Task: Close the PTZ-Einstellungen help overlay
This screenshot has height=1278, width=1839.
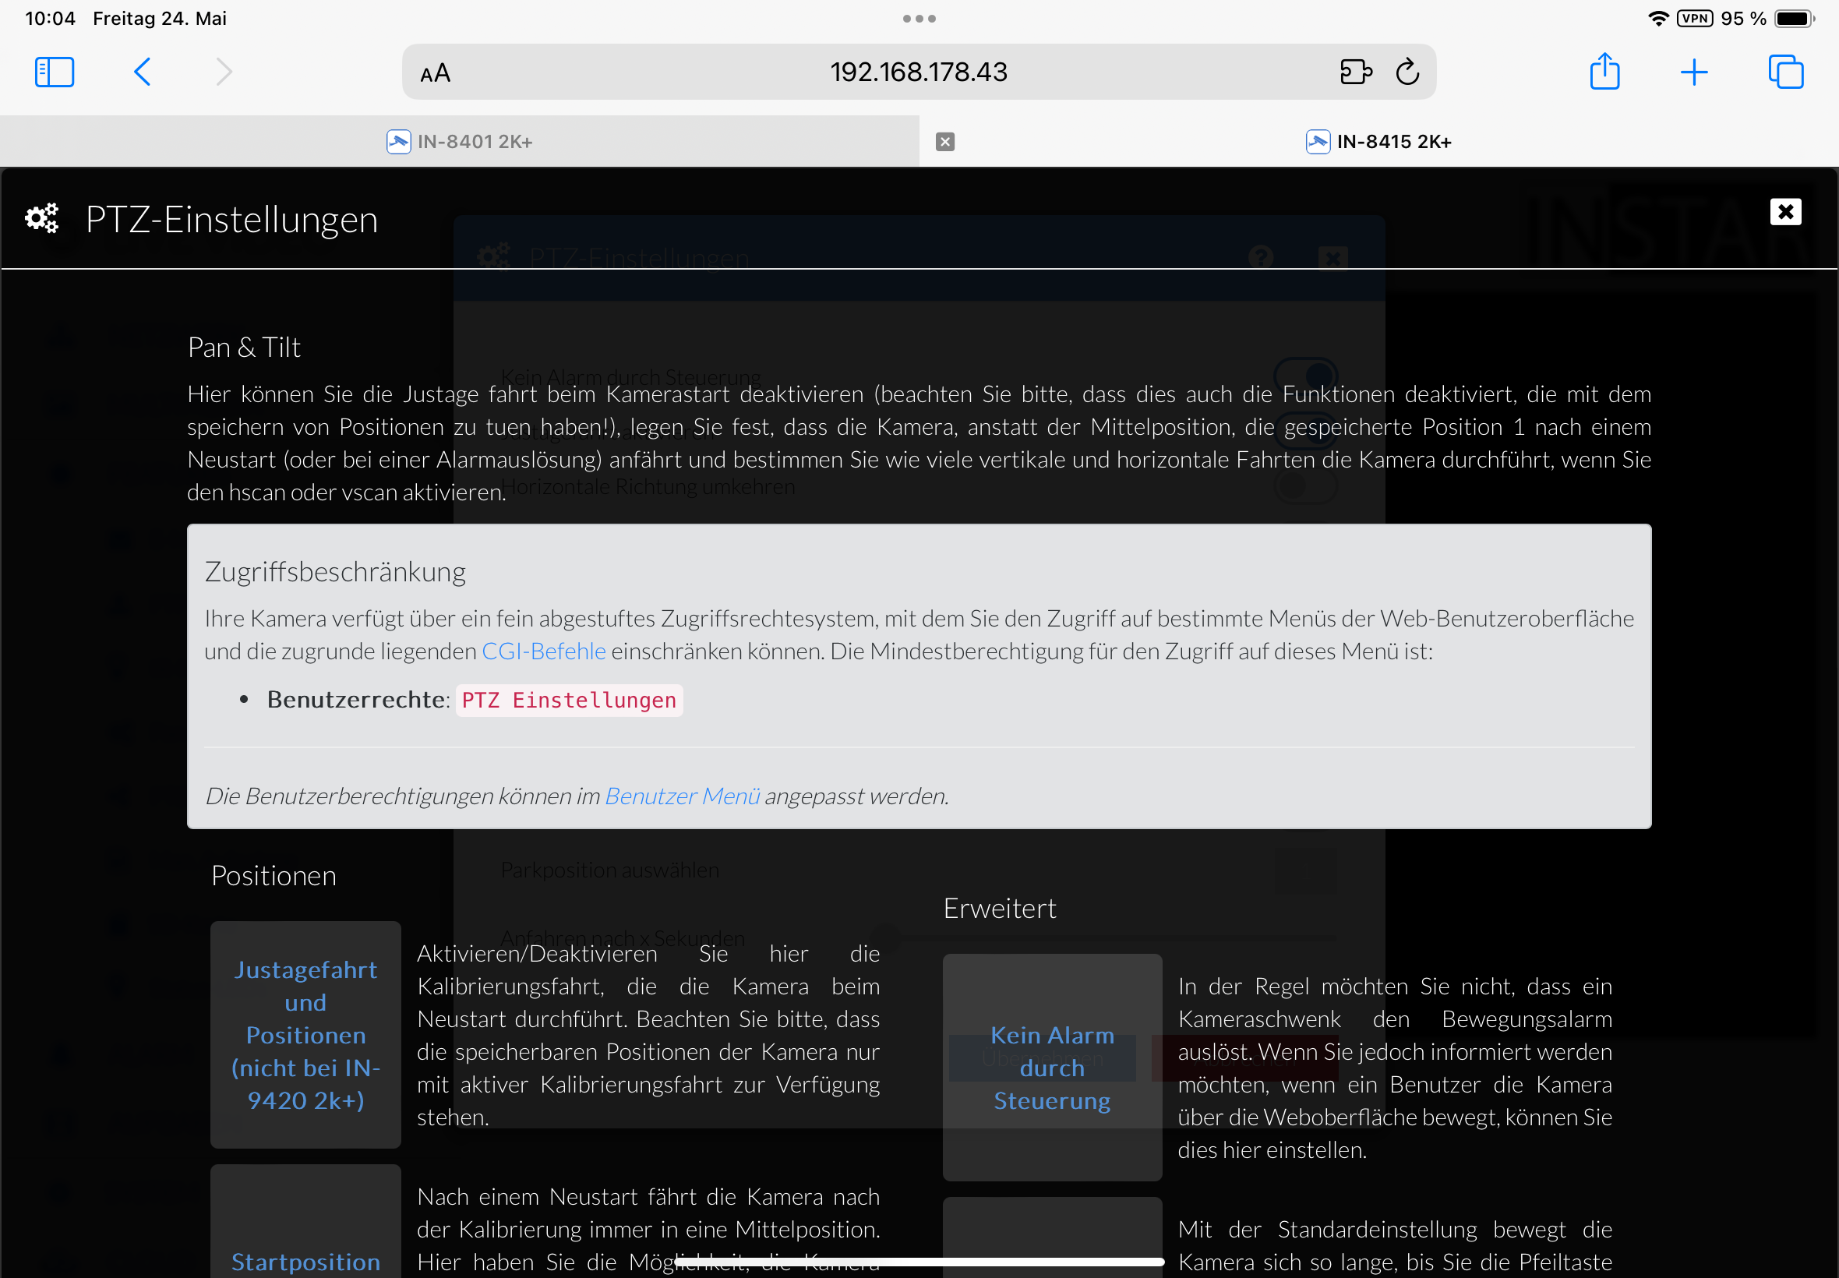Action: pos(1784,212)
